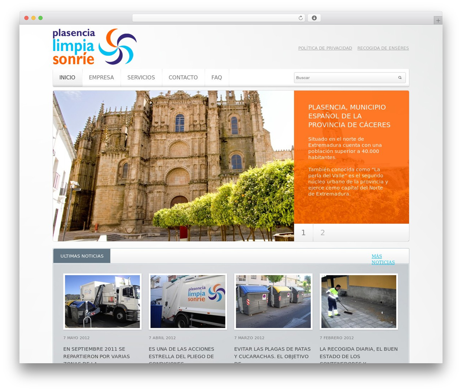
Task: Open the 7 Mayo 2012 garbage truck thumbnail
Action: pos(103,302)
